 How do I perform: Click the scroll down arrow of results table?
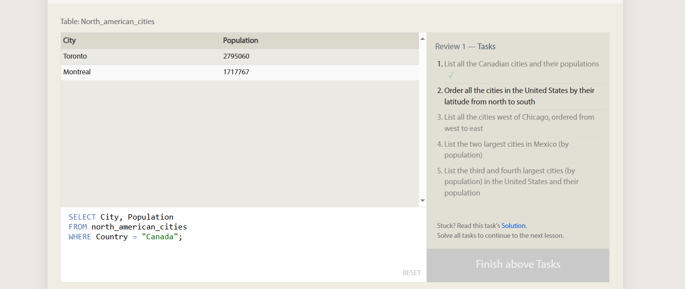[x=422, y=201]
